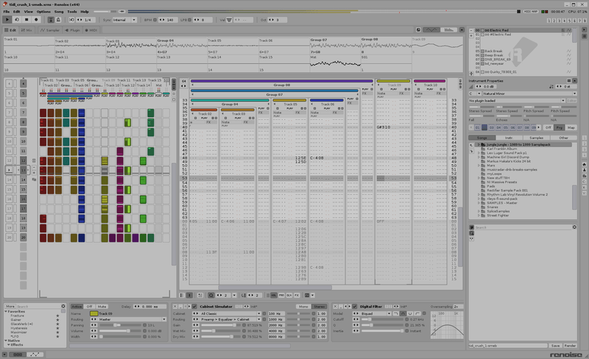Click the Vel keyboard velocity icon
This screenshot has height=359, width=589.
(x=229, y=20)
